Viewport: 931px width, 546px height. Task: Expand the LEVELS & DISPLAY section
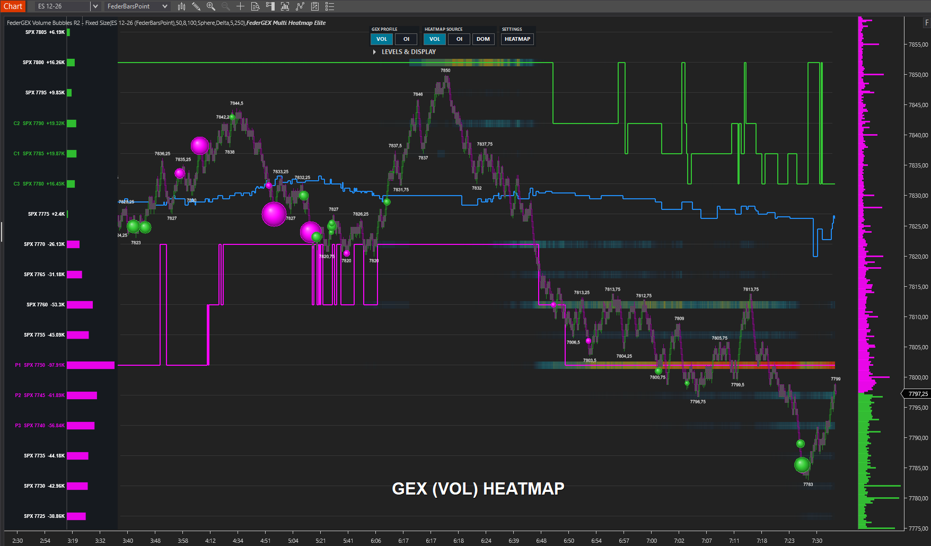pos(405,52)
